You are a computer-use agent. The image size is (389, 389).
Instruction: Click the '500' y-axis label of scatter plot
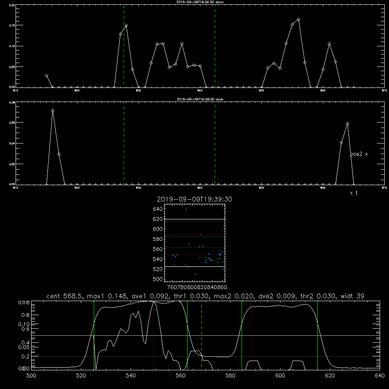(158, 279)
